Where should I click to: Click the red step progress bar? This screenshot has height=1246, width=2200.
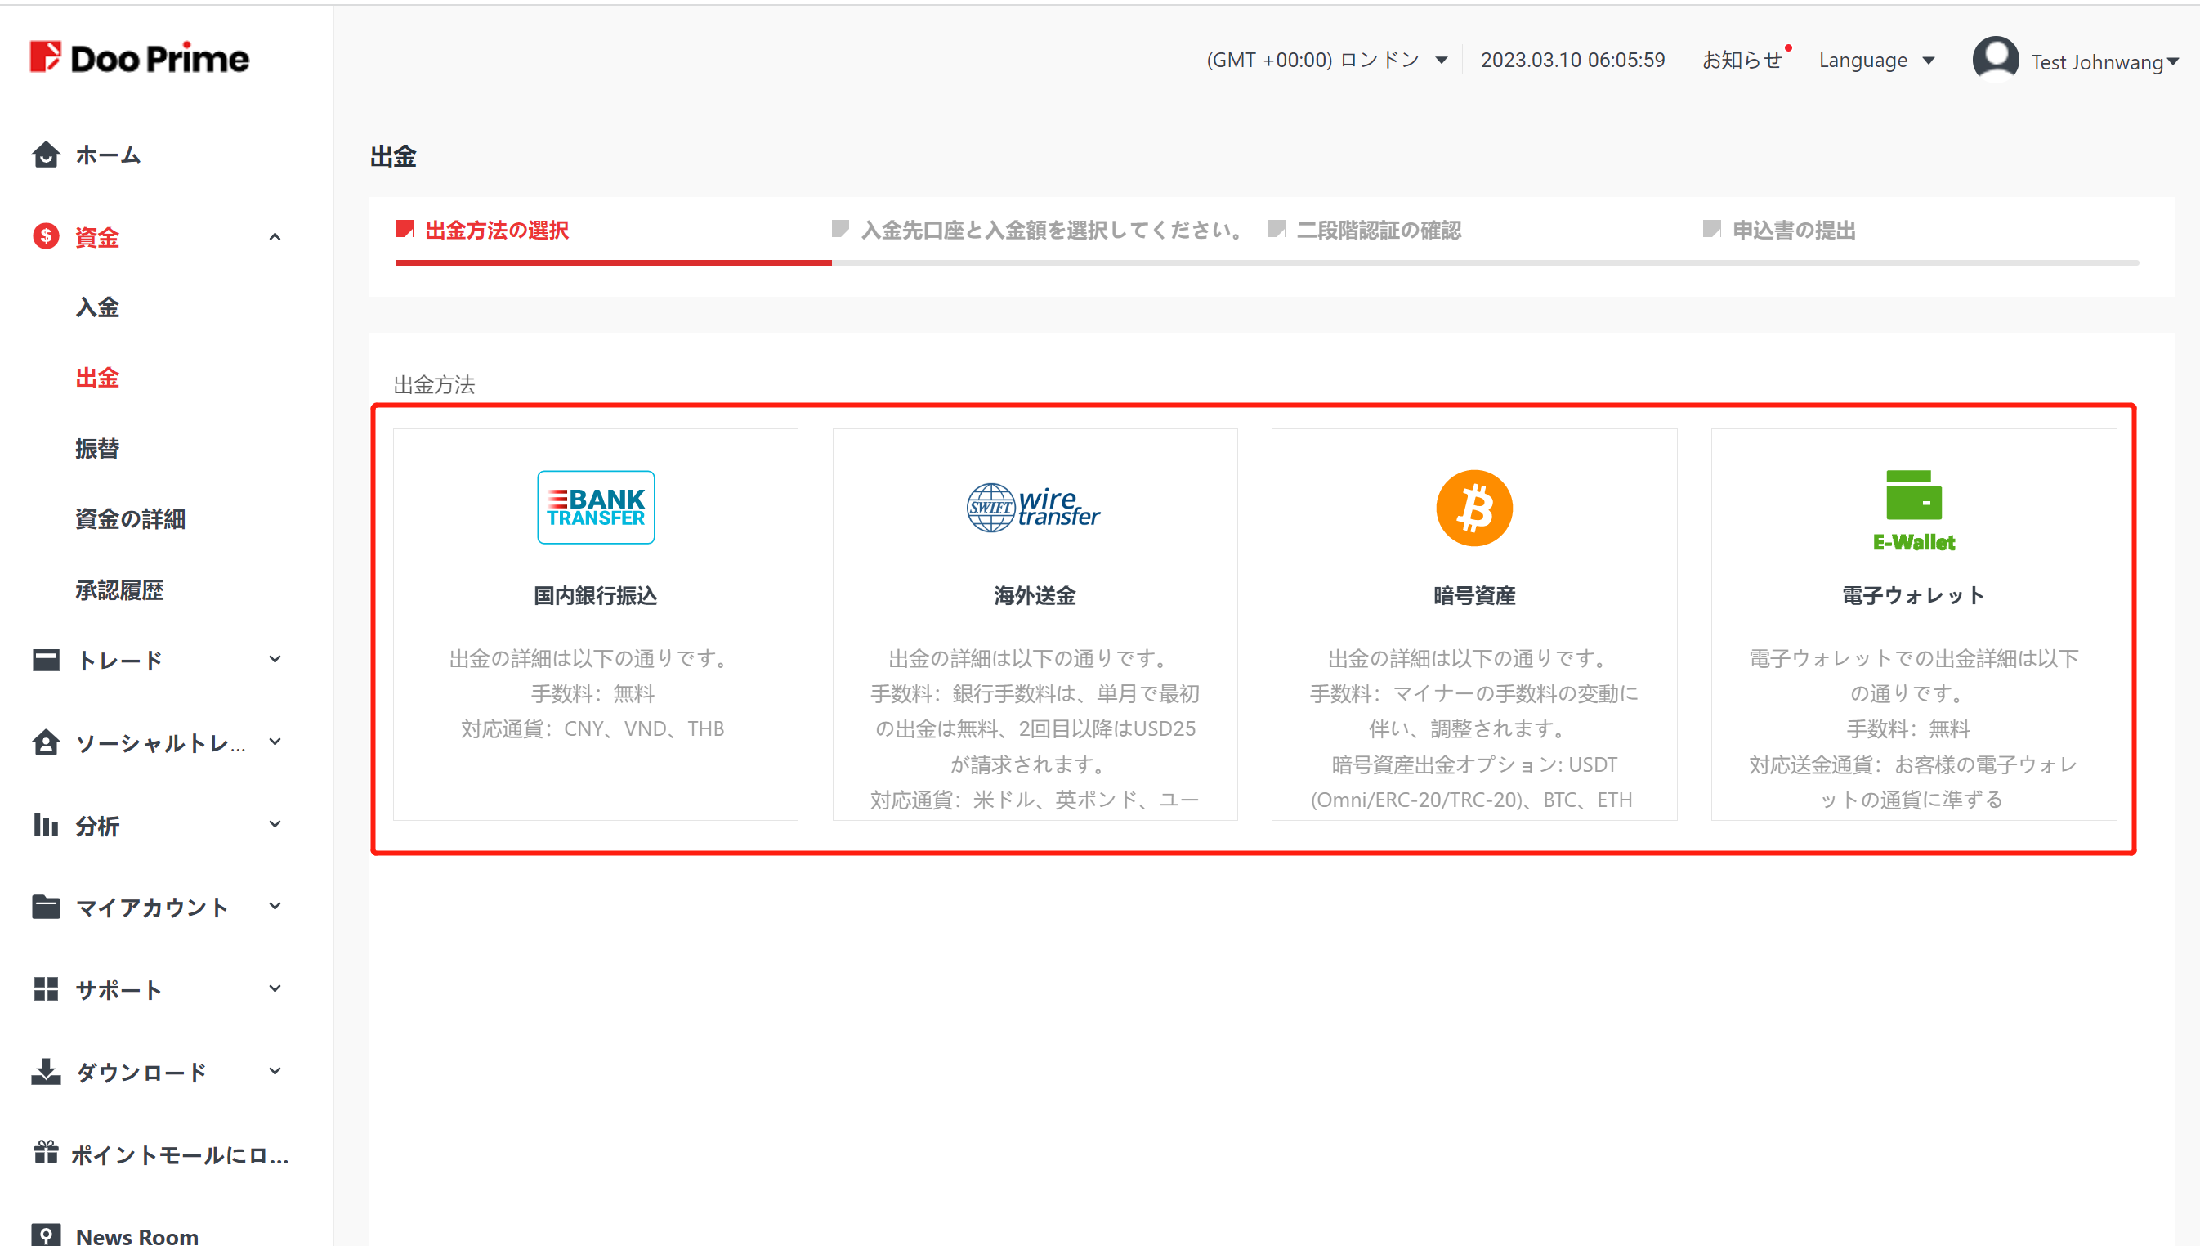(x=613, y=262)
